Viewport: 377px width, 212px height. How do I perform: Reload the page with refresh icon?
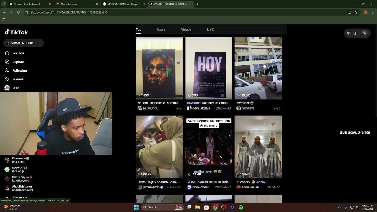[x=18, y=12]
